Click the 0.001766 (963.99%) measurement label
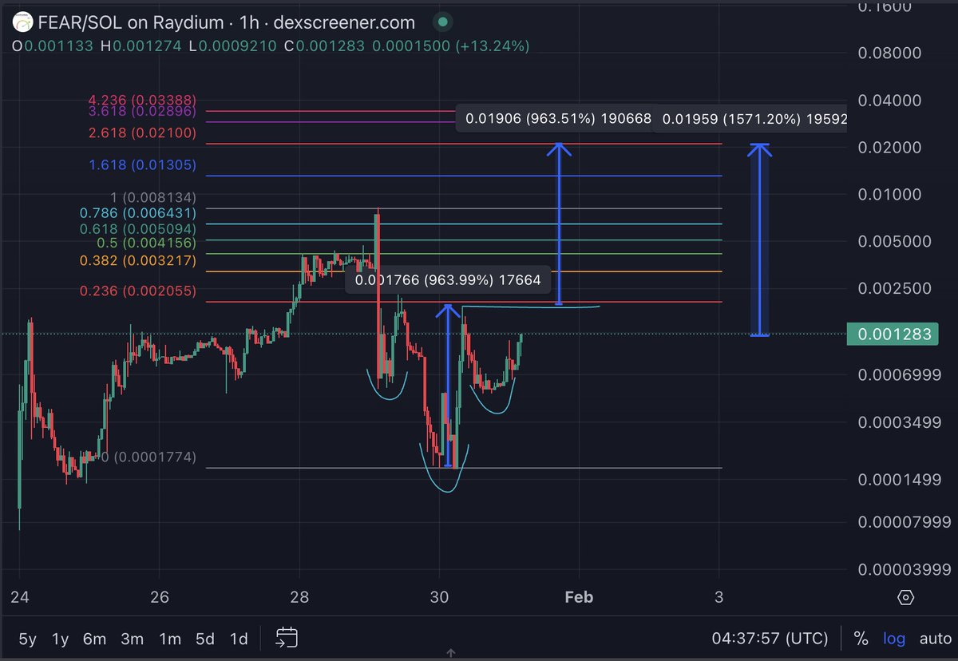The height and width of the screenshot is (661, 958). pos(448,280)
